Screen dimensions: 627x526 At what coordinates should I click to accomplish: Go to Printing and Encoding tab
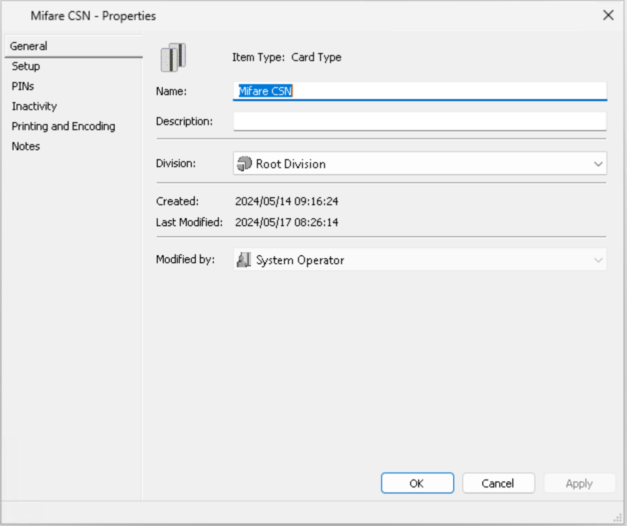(x=64, y=126)
